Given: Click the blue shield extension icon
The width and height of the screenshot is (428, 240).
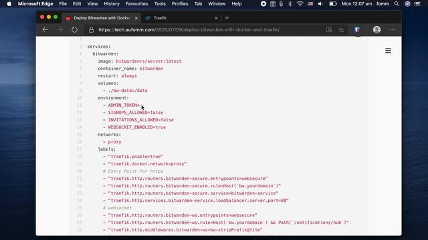Looking at the screenshot, I should point(357,29).
